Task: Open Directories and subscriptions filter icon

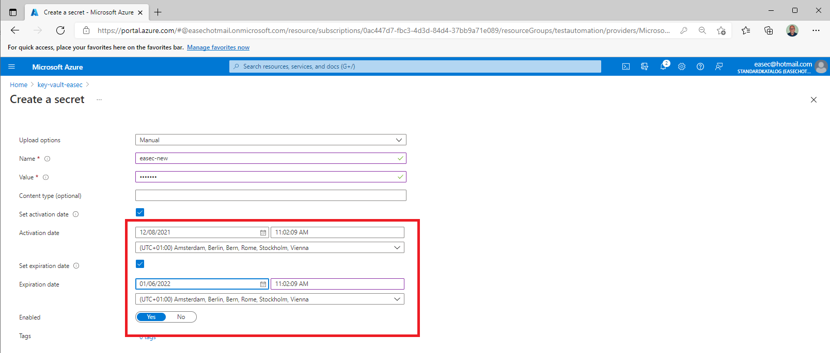Action: pos(645,66)
